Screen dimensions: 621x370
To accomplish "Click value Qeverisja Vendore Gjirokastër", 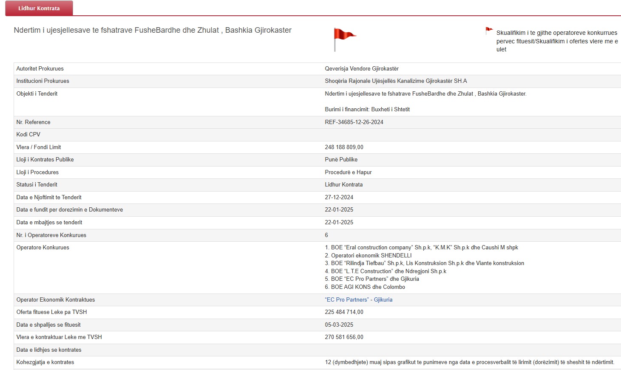I will 362,68.
